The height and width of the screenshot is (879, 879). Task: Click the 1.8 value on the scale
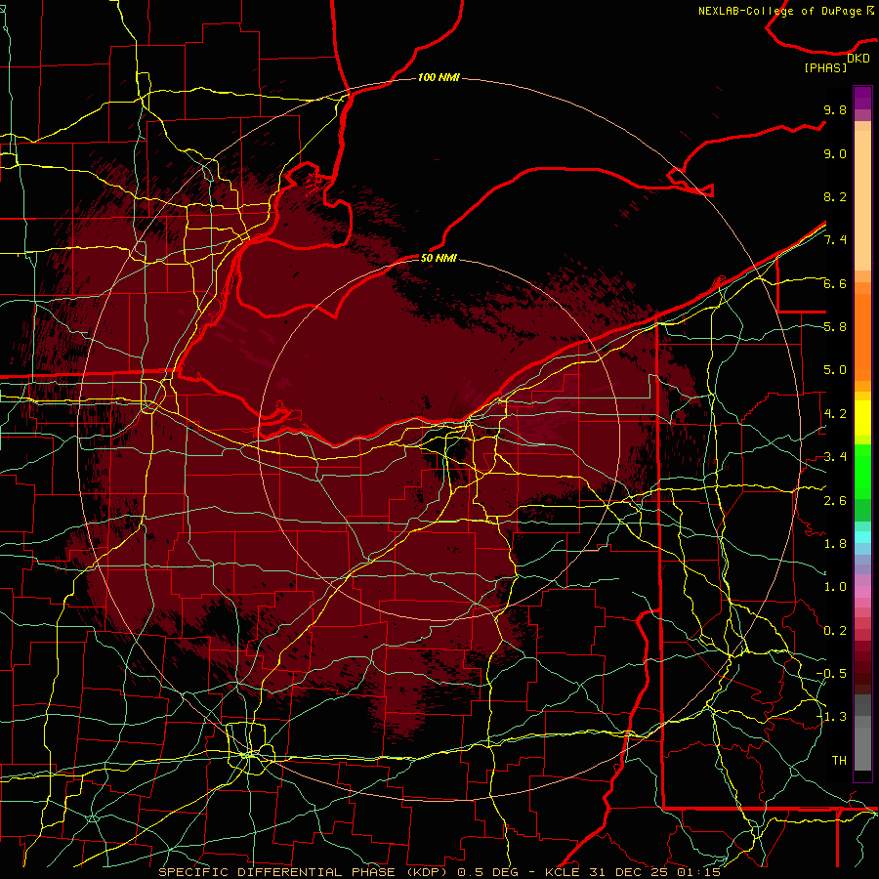[835, 544]
